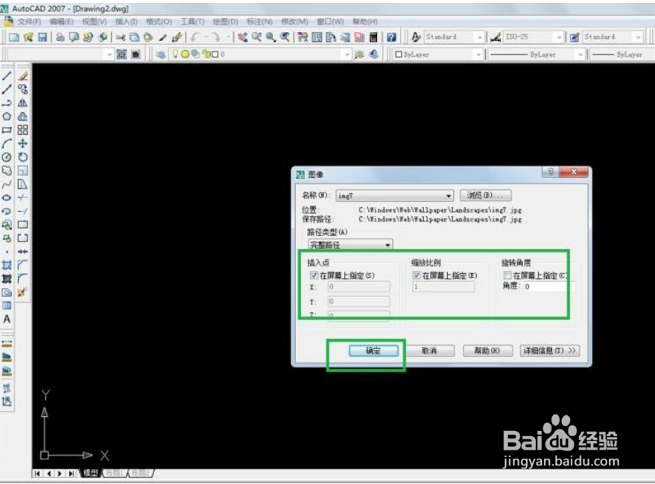Open the Layer Properties Manager icon
This screenshot has width=655, height=484.
pyautogui.click(x=161, y=54)
